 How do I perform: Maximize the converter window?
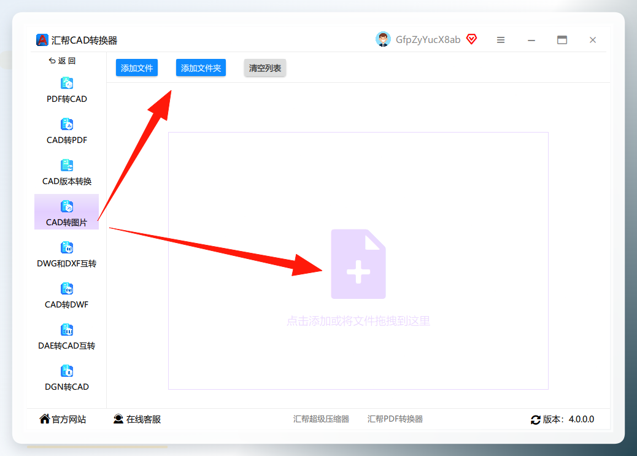562,40
